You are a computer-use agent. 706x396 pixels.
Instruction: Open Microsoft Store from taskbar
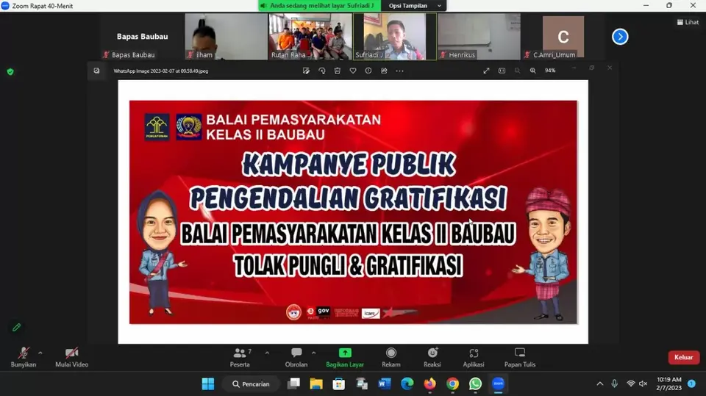[x=338, y=384]
